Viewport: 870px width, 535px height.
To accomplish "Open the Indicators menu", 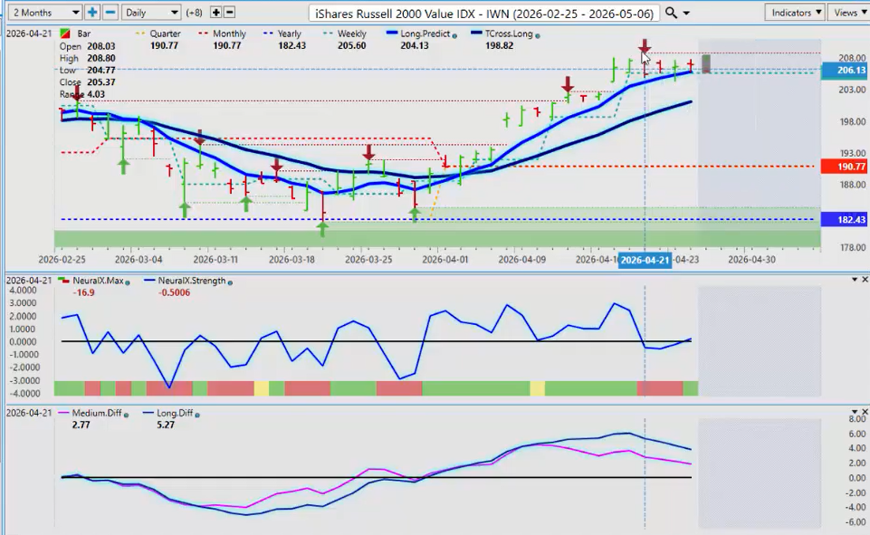I will tap(794, 13).
